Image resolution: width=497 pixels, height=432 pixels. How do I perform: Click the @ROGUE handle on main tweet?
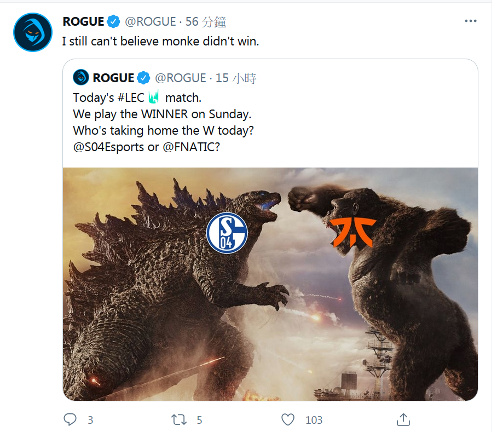pyautogui.click(x=150, y=21)
